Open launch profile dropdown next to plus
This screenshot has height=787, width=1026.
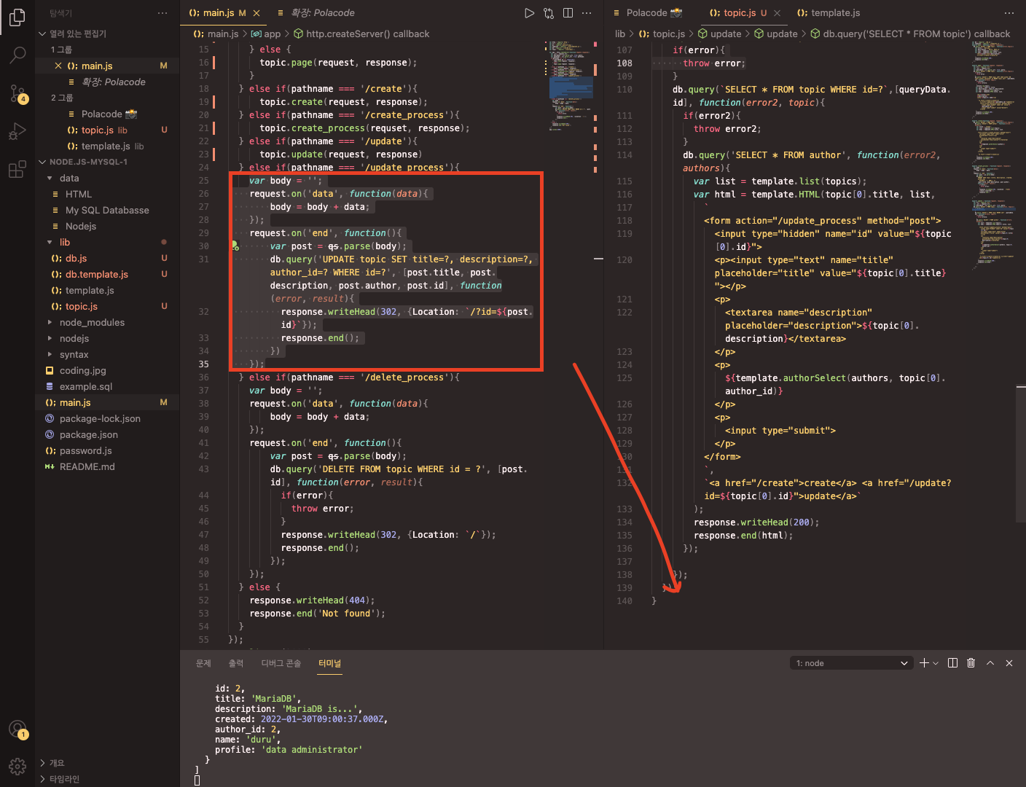tap(936, 663)
